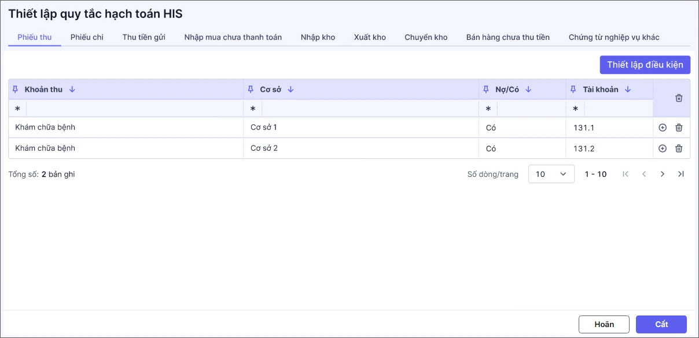Open the rows-per-page dropdown showing 10
The height and width of the screenshot is (338, 699).
tap(551, 174)
